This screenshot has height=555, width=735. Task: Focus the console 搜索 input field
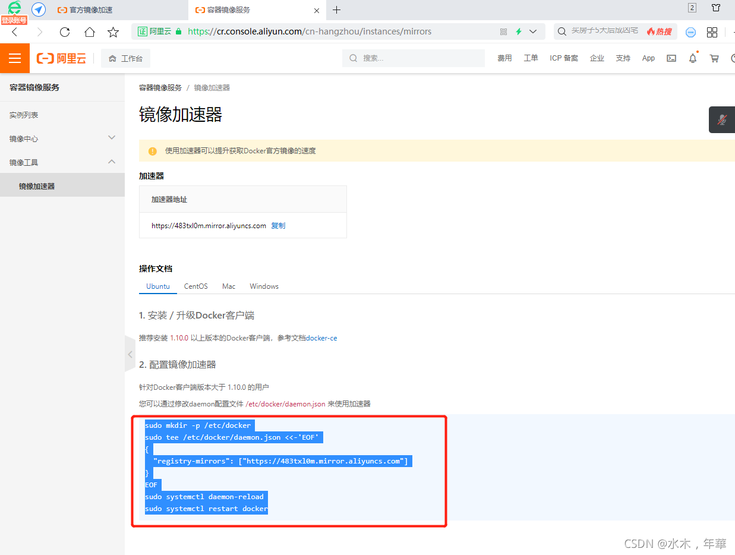click(x=414, y=58)
